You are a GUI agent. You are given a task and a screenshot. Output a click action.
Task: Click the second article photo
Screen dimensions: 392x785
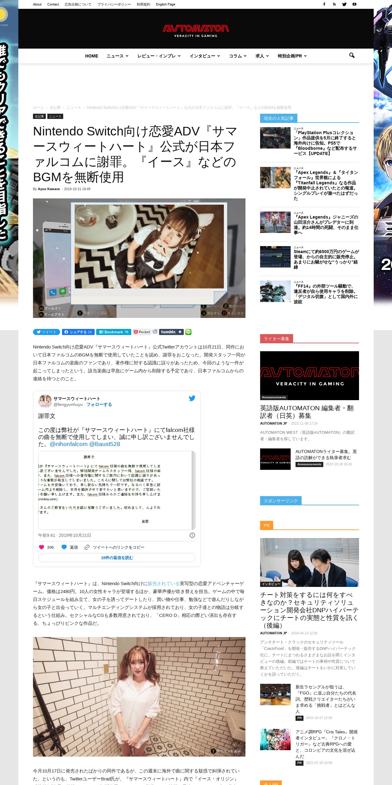point(139,697)
